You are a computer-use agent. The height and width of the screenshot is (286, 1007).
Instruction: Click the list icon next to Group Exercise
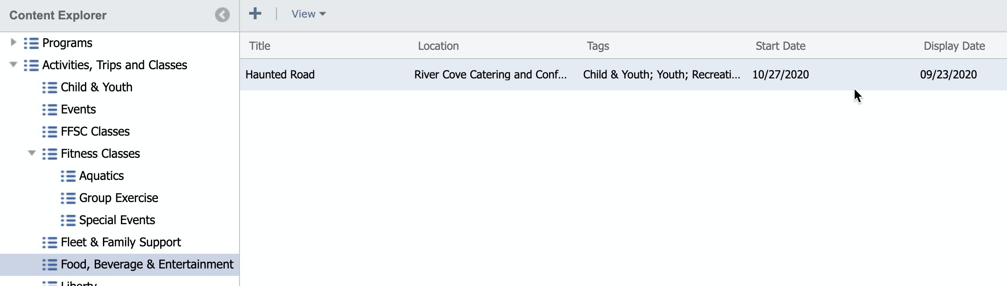[68, 198]
